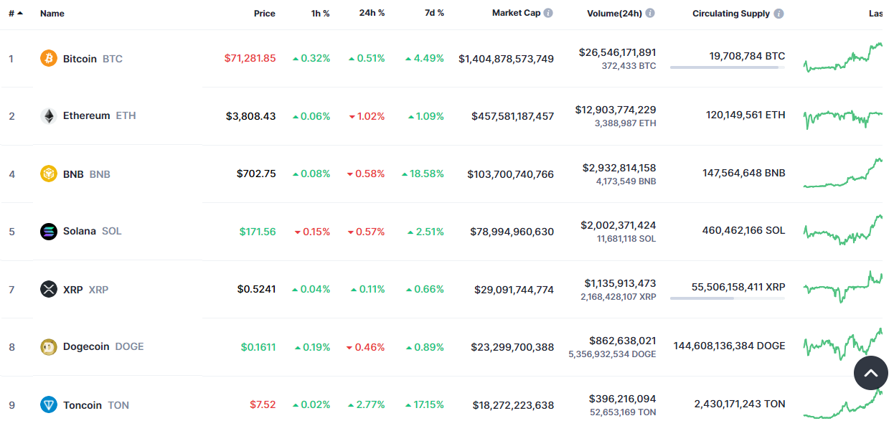Viewport: 894px width, 426px height.
Task: Click the Dogecoin logo icon
Action: [x=49, y=346]
